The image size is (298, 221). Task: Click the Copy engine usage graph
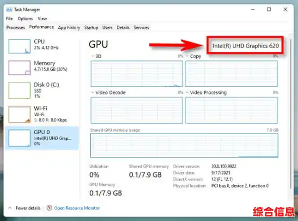pyautogui.click(x=231, y=74)
